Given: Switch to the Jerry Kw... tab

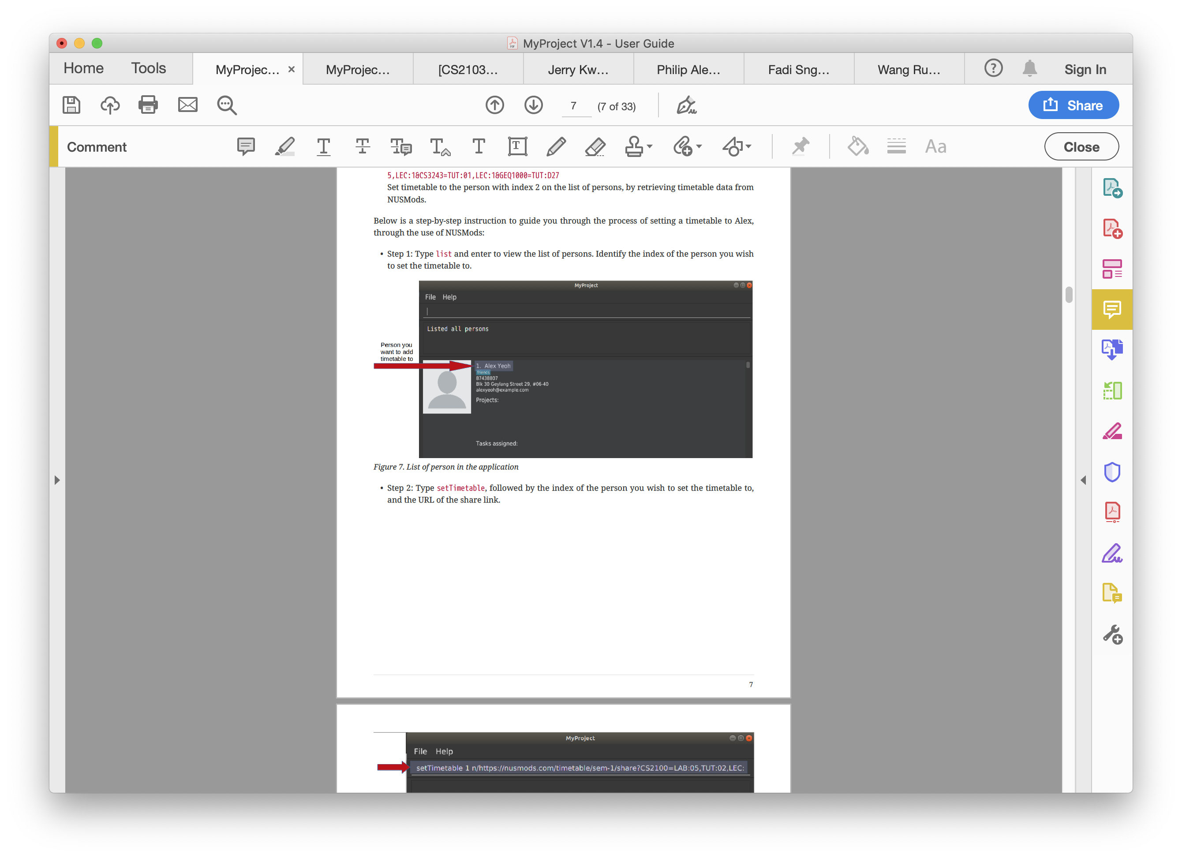Looking at the screenshot, I should coord(578,69).
